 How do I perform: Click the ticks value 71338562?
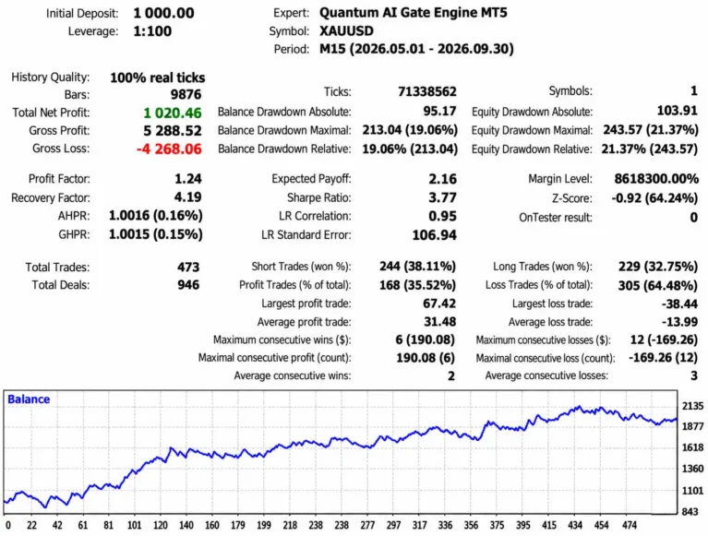pyautogui.click(x=427, y=91)
